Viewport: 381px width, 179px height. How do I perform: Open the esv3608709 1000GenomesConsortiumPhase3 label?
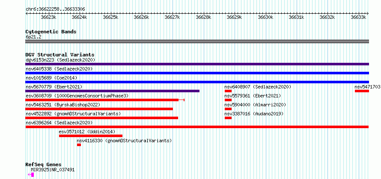click(77, 96)
